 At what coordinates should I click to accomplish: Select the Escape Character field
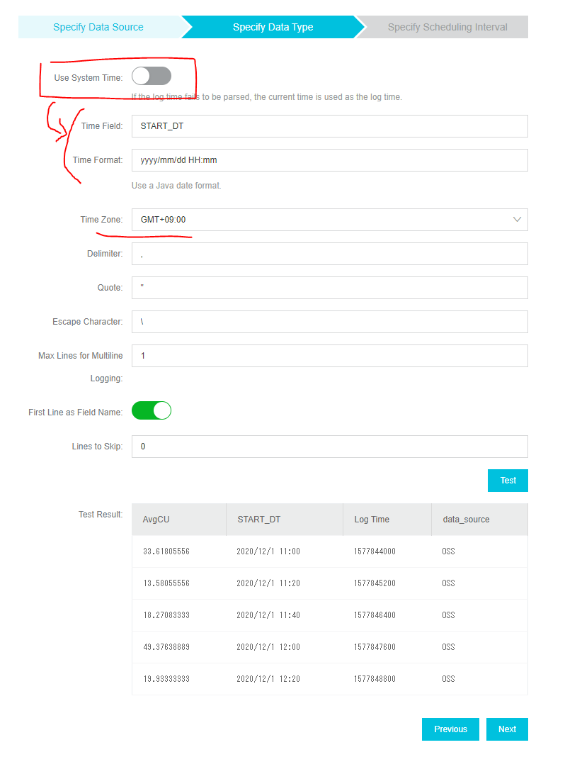tap(330, 322)
